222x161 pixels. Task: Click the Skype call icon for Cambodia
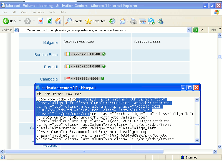tap(102, 79)
